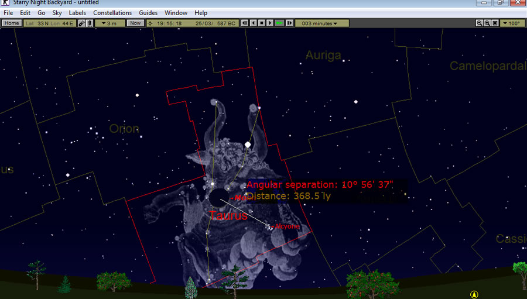Click the star at the left horn tip
Image resolution: width=527 pixels, height=299 pixels.
pos(215,101)
